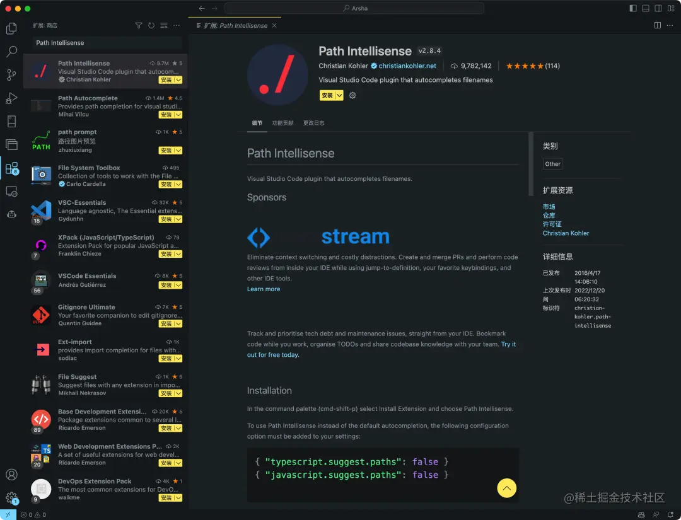
Task: Open christiankohler.net publisher link
Action: (x=407, y=66)
